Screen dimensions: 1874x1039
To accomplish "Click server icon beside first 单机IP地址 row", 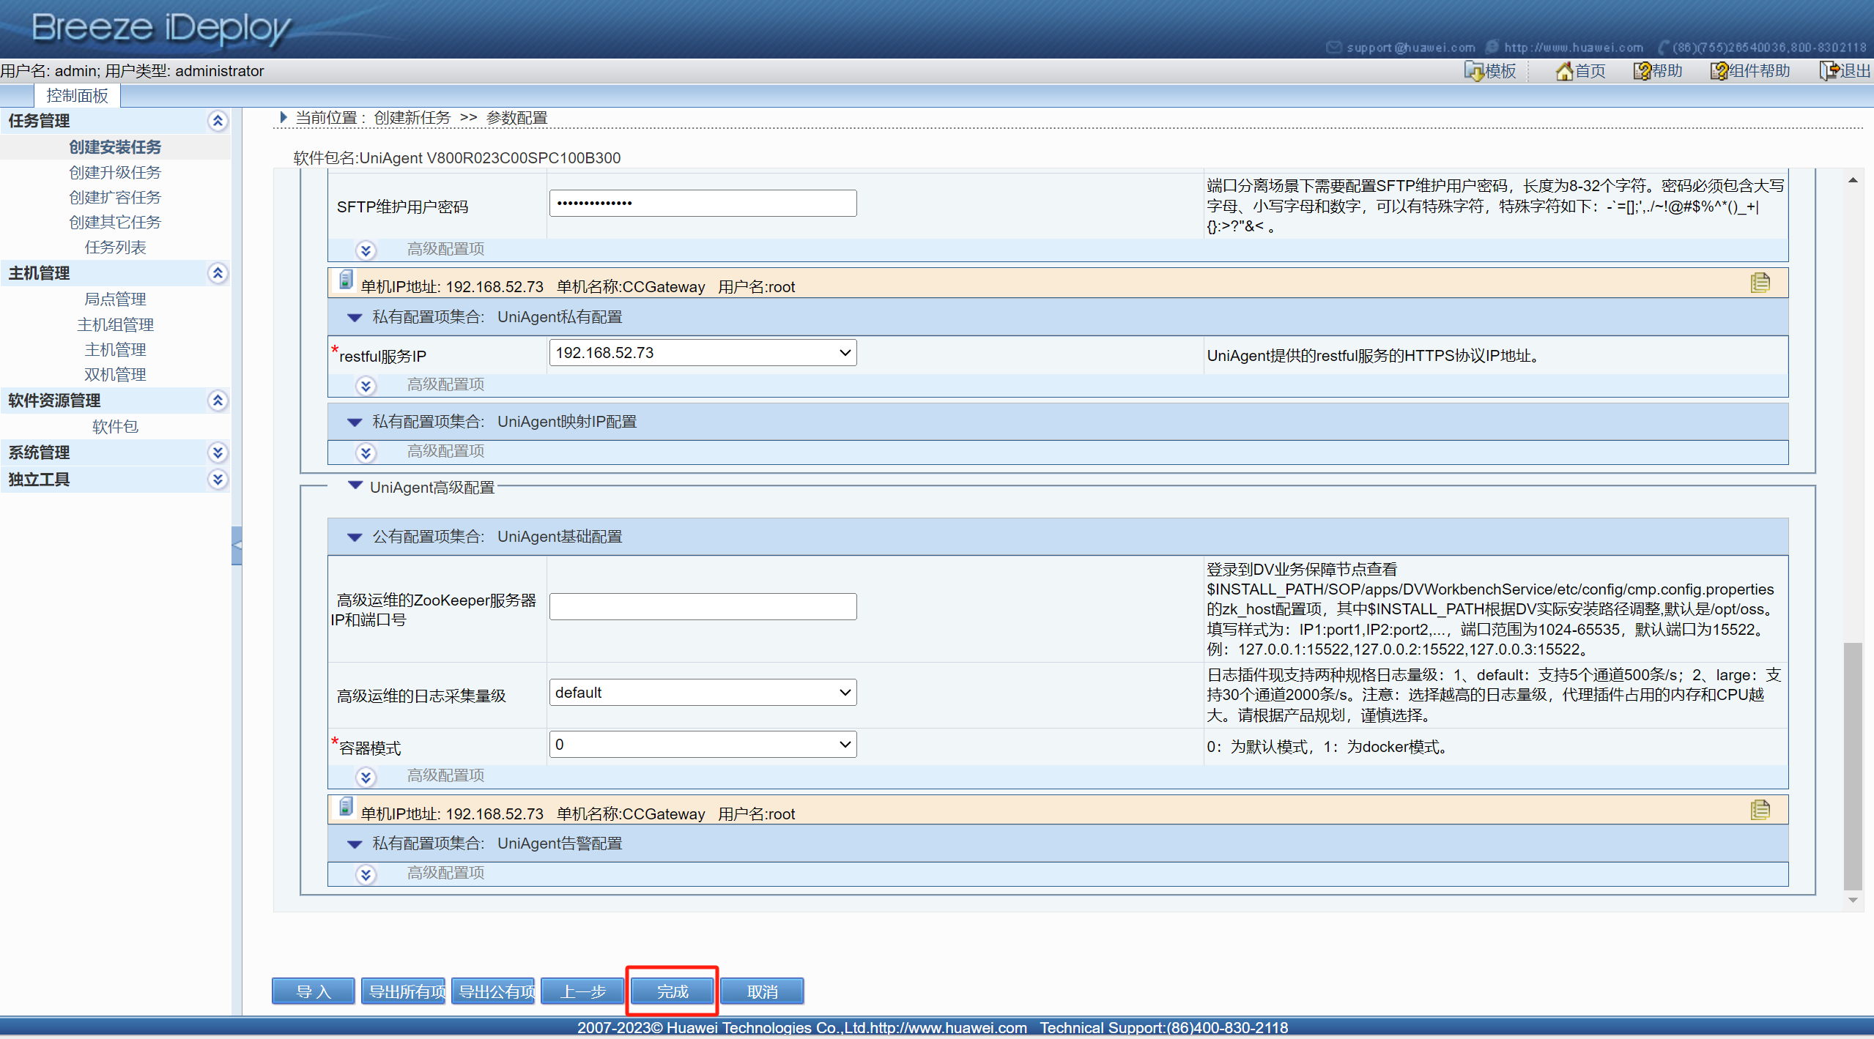I will 346,280.
